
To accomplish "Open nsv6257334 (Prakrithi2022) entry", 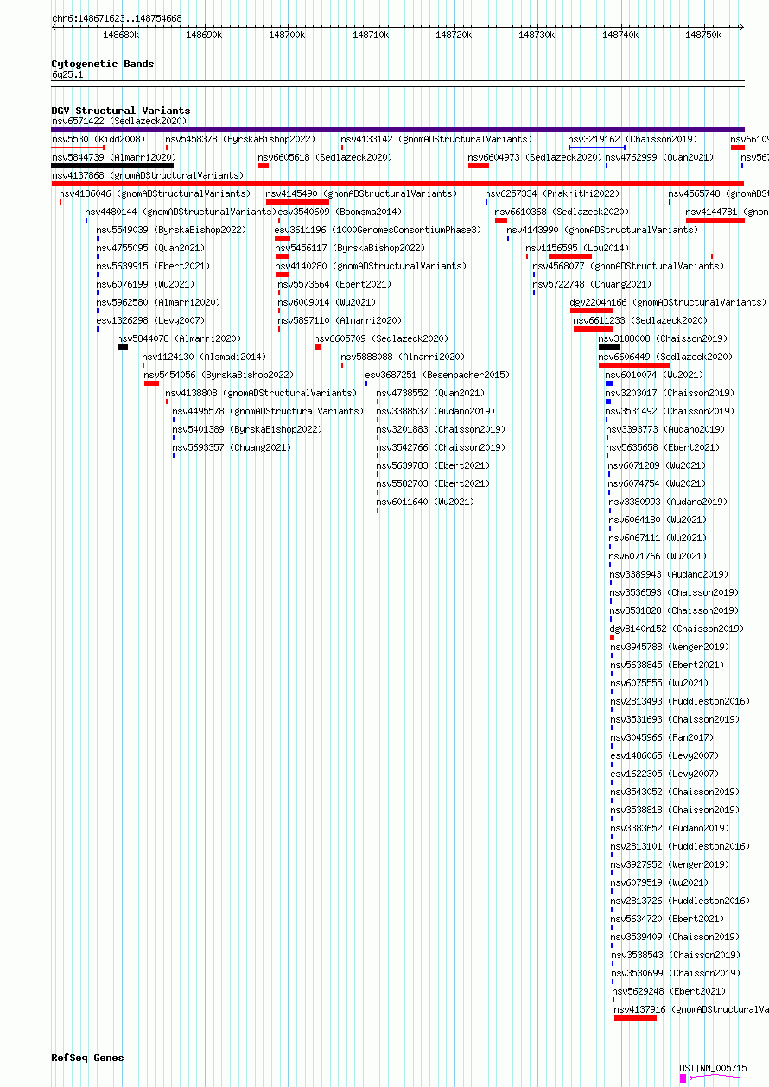I will pyautogui.click(x=552, y=193).
